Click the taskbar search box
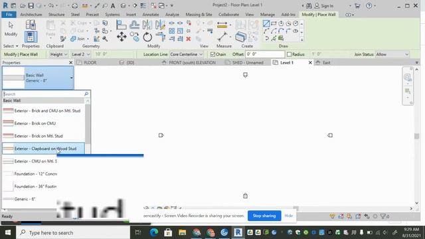 click(x=73, y=232)
